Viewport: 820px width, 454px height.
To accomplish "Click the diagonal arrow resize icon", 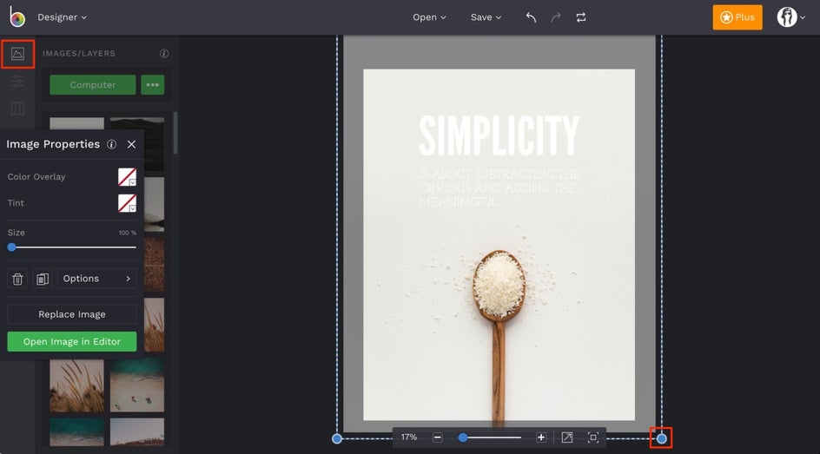I will [566, 438].
